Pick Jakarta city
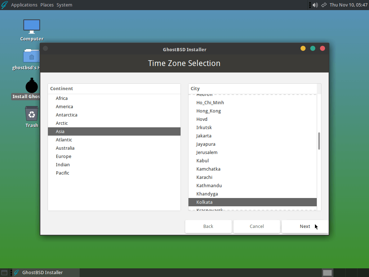Image resolution: width=369 pixels, height=277 pixels. coord(253,136)
